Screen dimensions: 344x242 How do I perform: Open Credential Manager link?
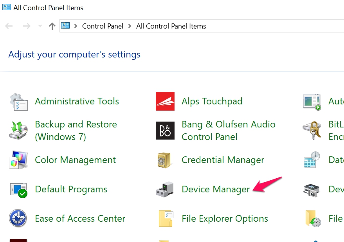click(x=223, y=160)
